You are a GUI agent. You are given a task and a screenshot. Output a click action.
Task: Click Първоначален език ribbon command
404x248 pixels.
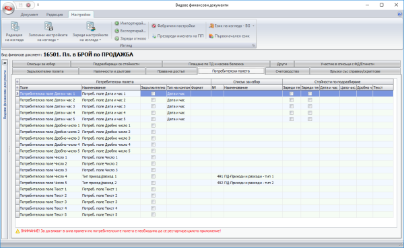pos(229,36)
